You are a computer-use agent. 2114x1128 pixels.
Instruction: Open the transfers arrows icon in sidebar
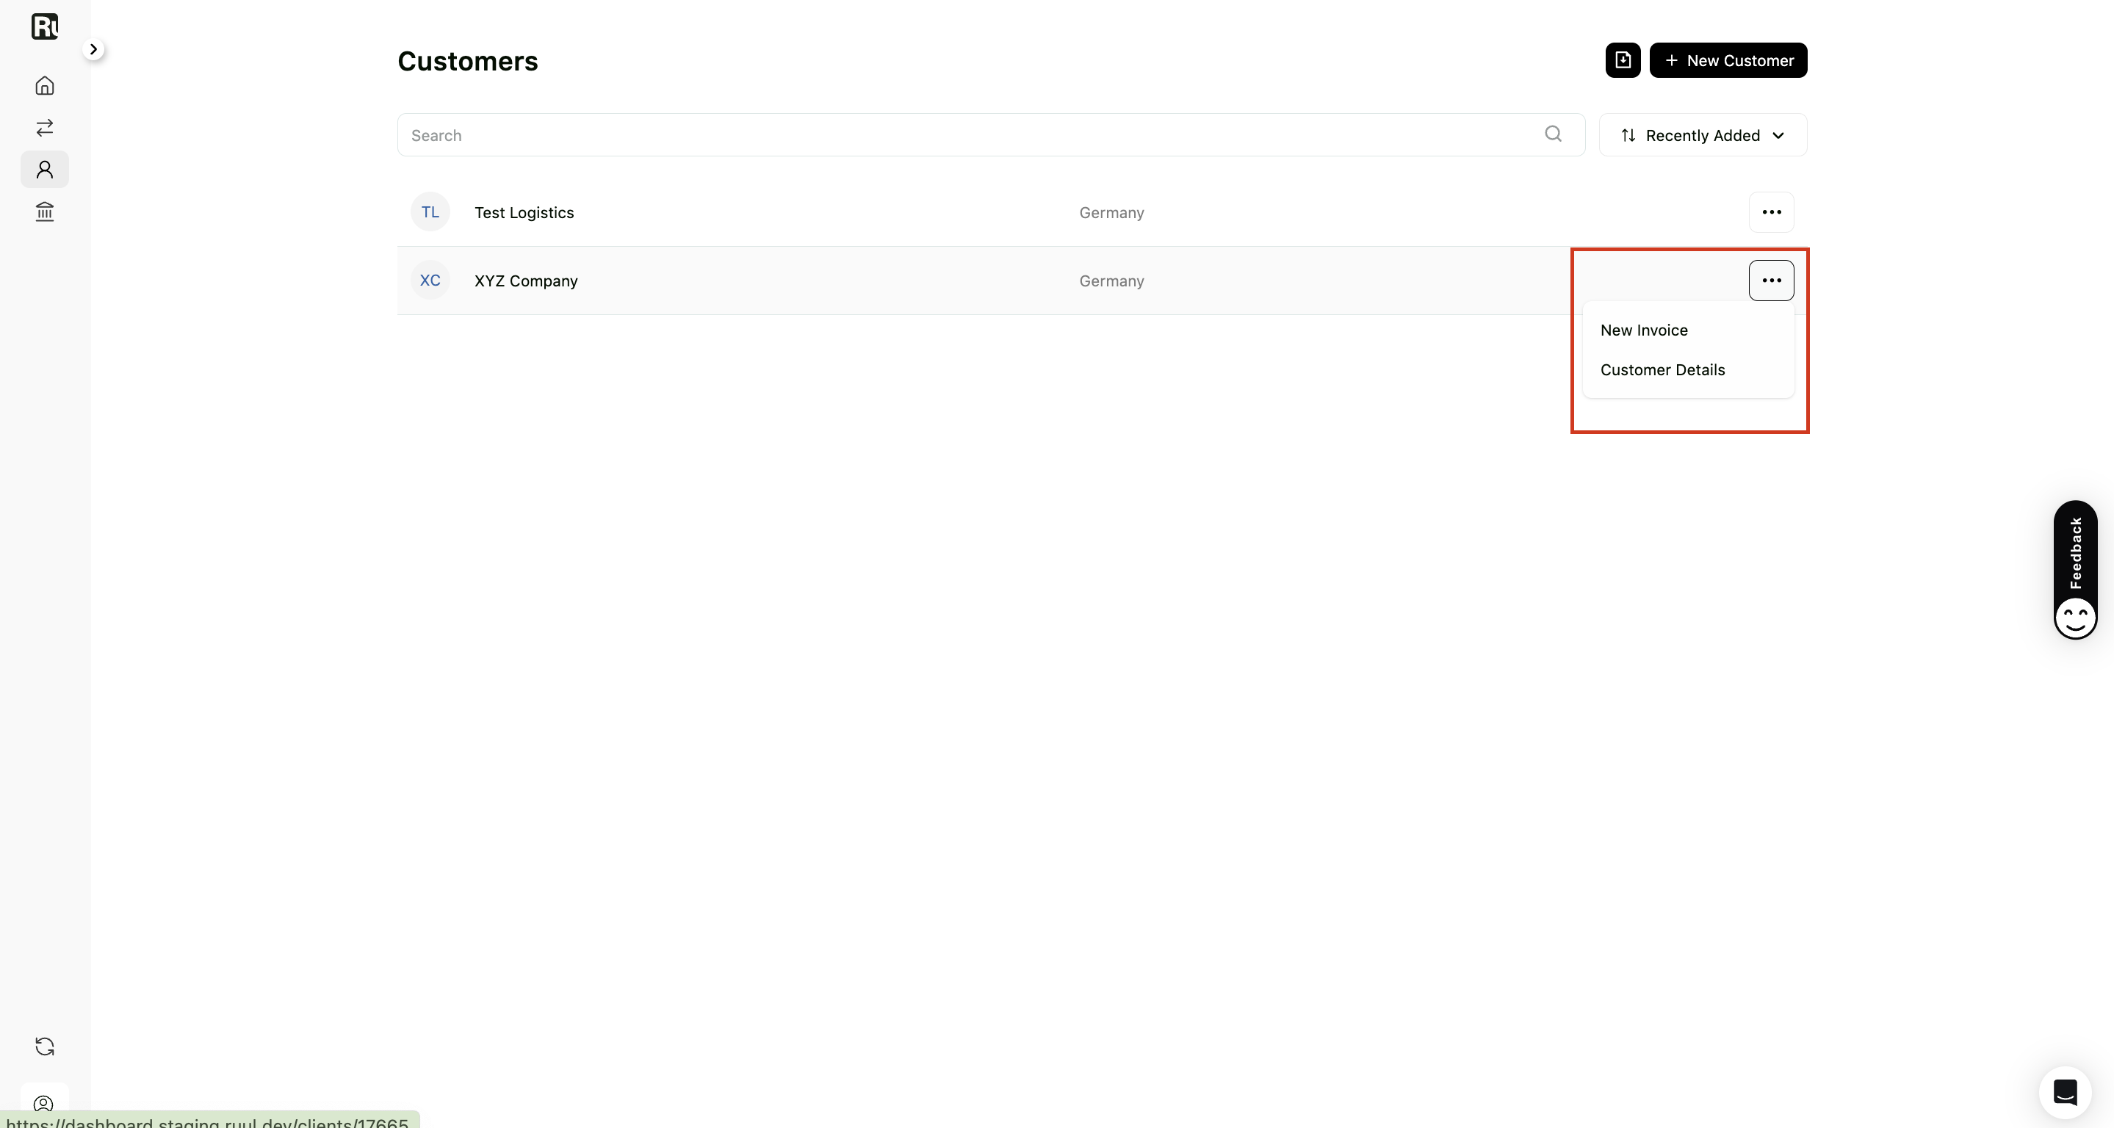(x=44, y=127)
